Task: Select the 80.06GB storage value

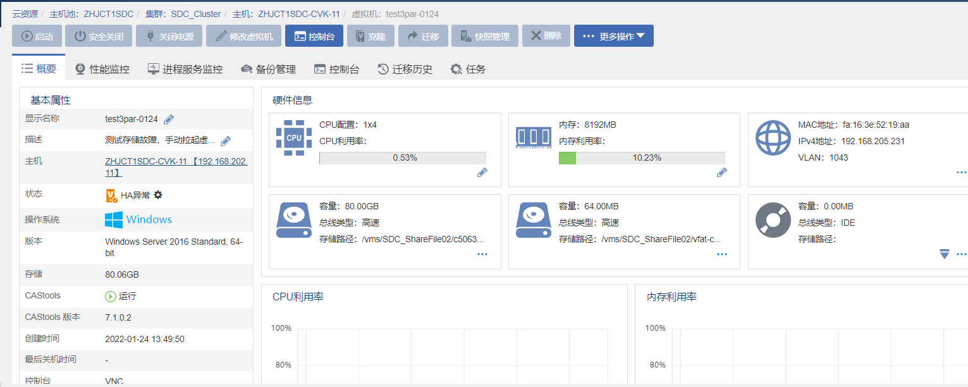Action: tap(122, 275)
